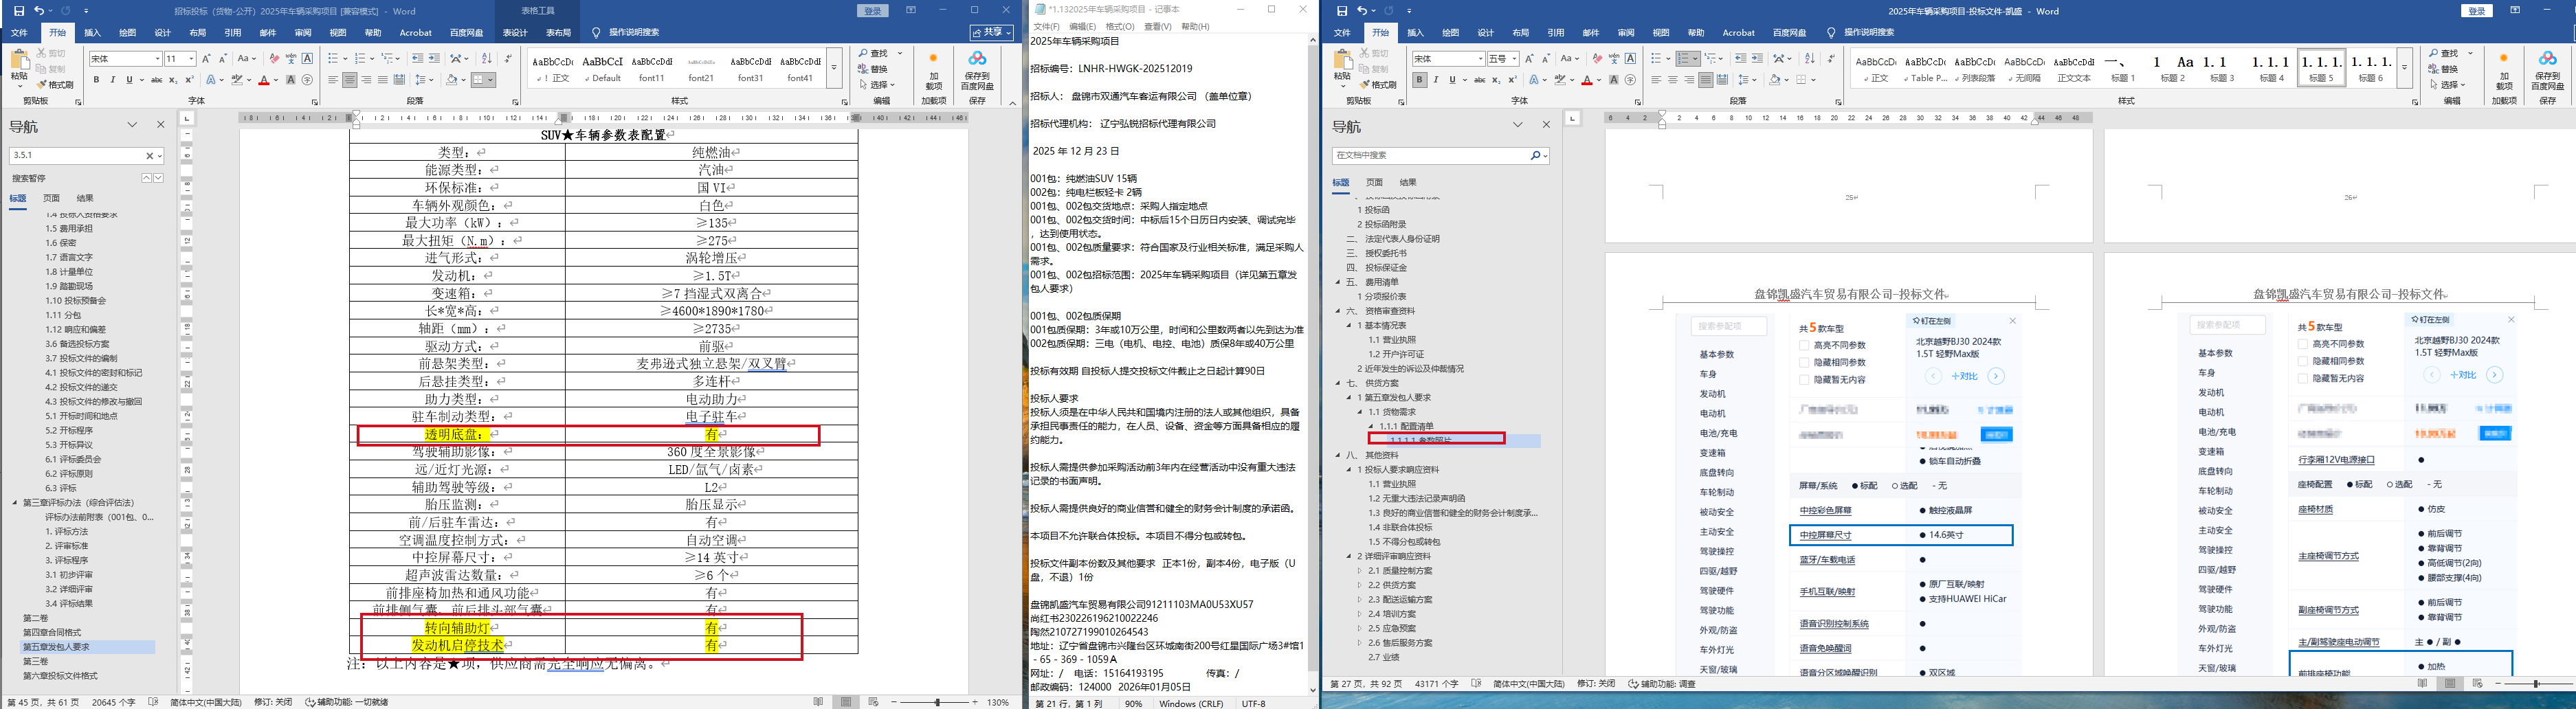This screenshot has height=709, width=2576.
Task: Save the left Word document via quick access icon
Action: coord(19,11)
